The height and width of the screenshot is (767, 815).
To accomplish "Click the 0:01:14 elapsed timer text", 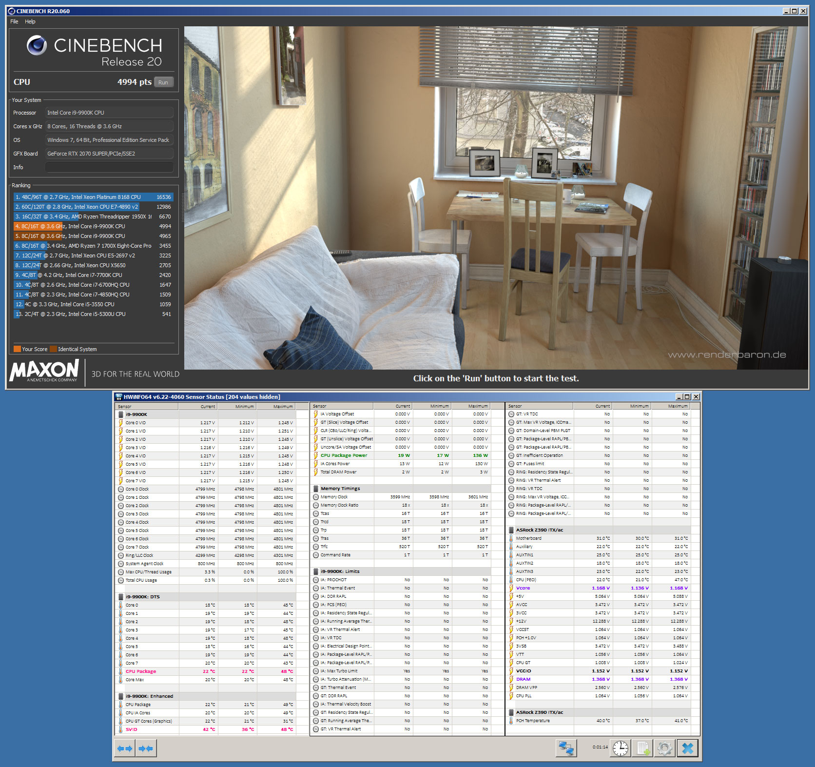I will (x=600, y=747).
